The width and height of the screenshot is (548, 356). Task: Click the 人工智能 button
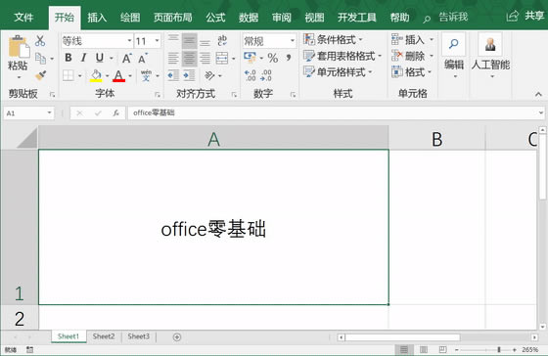click(x=490, y=56)
